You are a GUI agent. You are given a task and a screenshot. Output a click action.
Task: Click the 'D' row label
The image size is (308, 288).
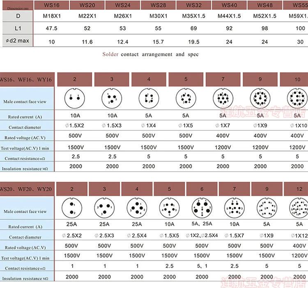click(x=18, y=16)
